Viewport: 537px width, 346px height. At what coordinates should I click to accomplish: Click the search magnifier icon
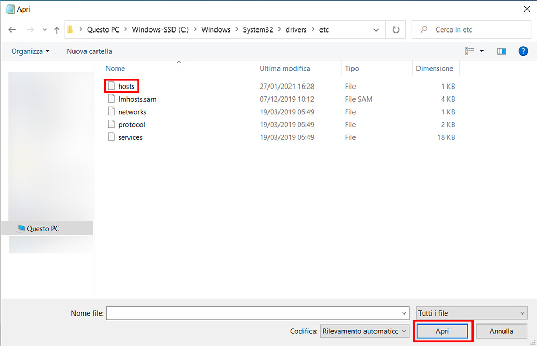tap(424, 29)
